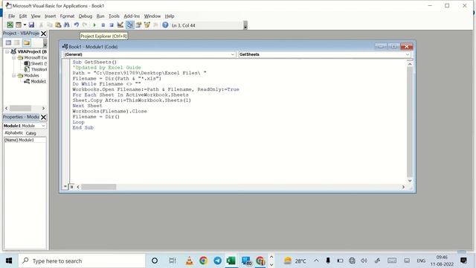Run the macro with the green play icon
Viewport: 476px width, 268px height.
pyautogui.click(x=94, y=25)
